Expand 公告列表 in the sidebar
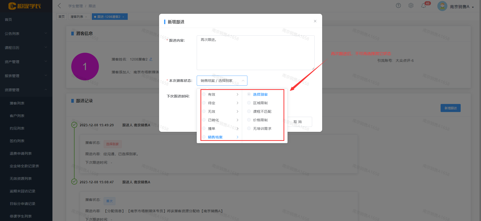The width and height of the screenshot is (481, 221). [26, 33]
